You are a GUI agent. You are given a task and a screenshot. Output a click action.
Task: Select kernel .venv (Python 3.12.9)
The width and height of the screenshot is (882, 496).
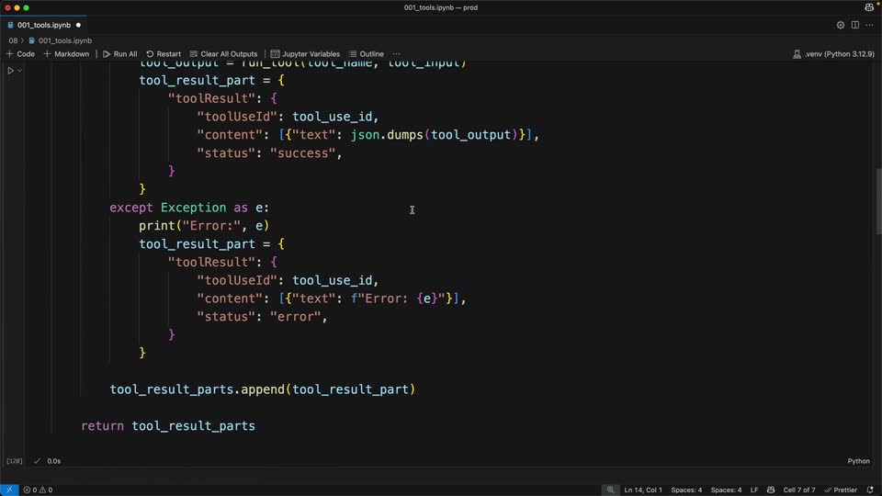pos(833,54)
